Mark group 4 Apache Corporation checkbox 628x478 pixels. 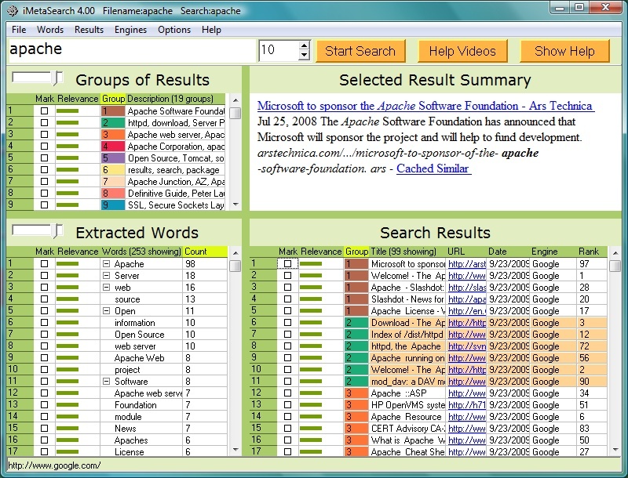pos(45,147)
